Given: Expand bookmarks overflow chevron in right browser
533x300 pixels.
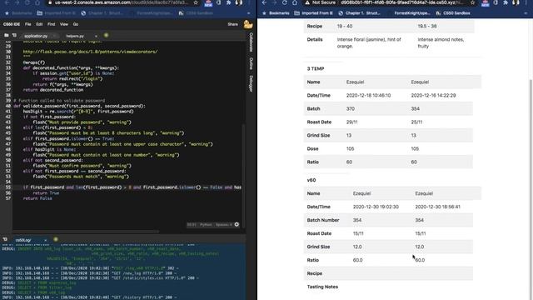Looking at the screenshot, I should (x=526, y=13).
